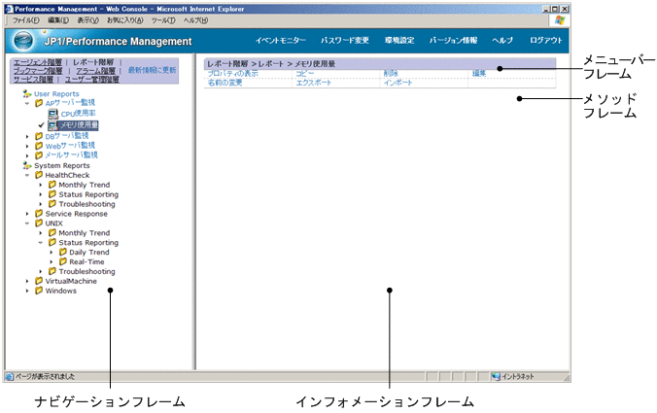
Task: Switch to the エージェント階層 tab
Action: point(38,62)
